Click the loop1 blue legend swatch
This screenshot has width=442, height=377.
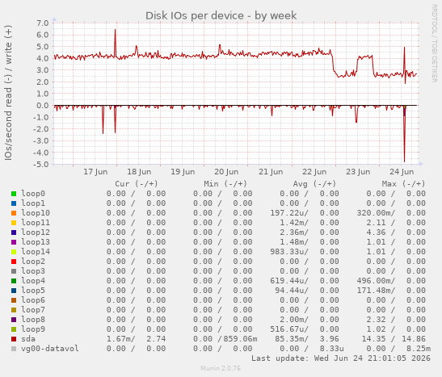[14, 203]
